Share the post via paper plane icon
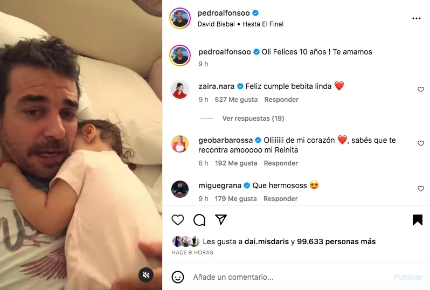Screen dimensions: 430x290 (221, 219)
